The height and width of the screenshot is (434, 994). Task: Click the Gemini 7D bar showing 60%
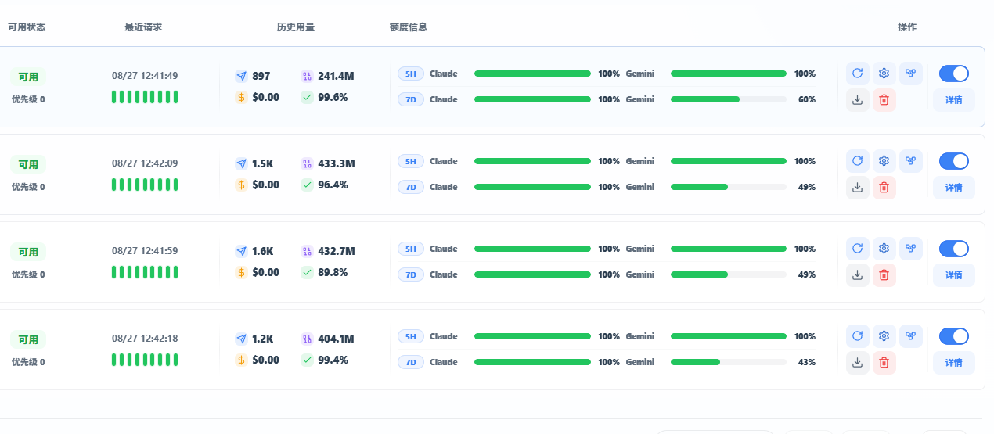(729, 99)
